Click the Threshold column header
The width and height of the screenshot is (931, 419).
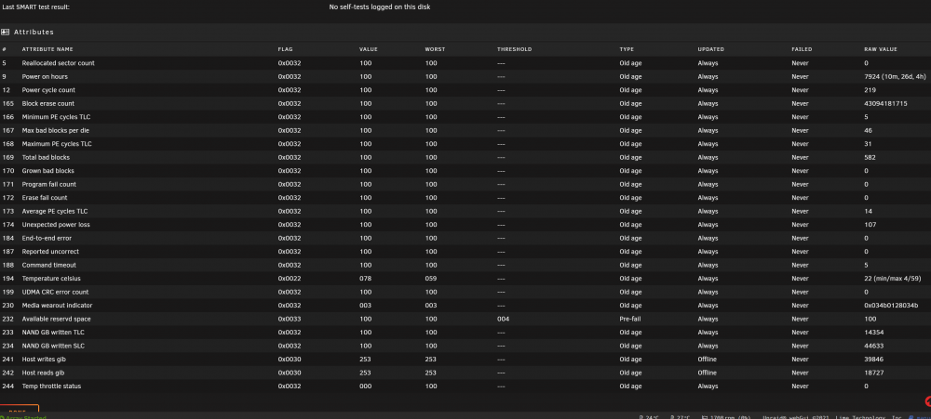[x=514, y=49]
